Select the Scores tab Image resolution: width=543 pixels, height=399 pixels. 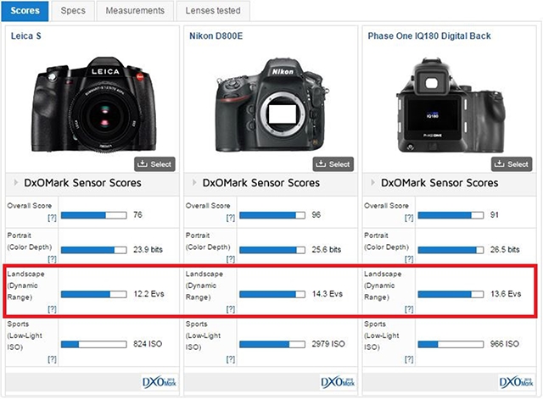[25, 11]
